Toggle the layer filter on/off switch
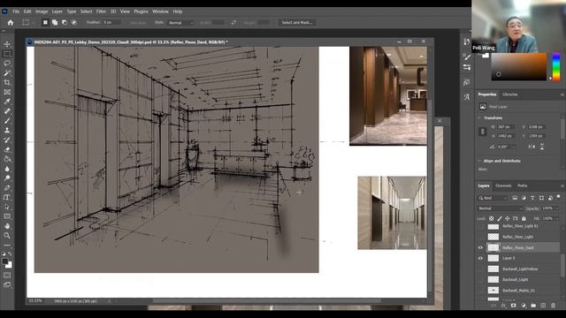566x318 pixels. tap(558, 197)
